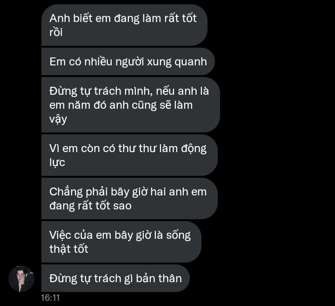The height and width of the screenshot is (306, 335).
Task: Open the sender's profile avatar
Action: coord(21,279)
